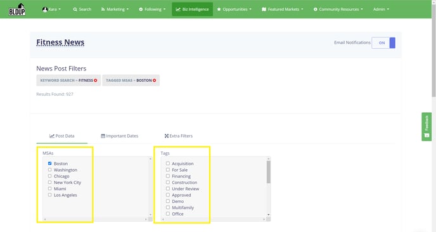Image resolution: width=436 pixels, height=232 pixels.
Task: Check the Washington MSA checkbox
Action: coord(50,170)
